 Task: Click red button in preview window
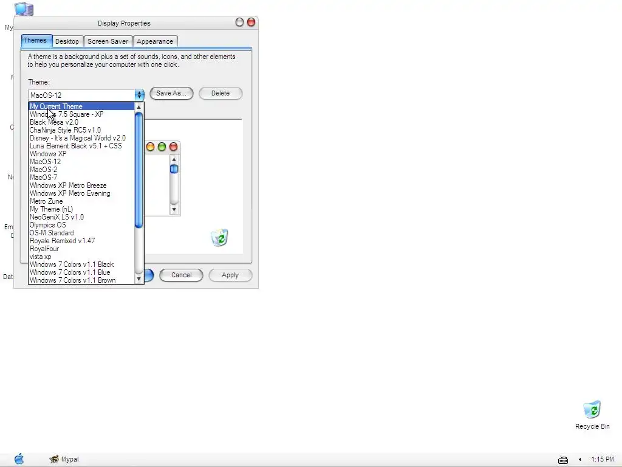pyautogui.click(x=173, y=147)
